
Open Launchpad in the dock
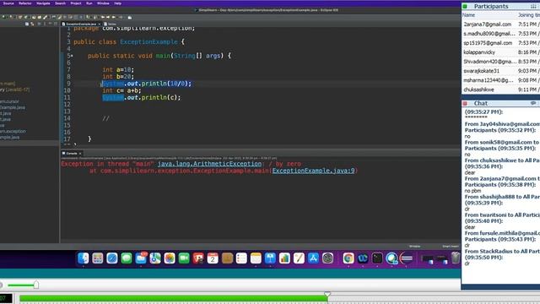tap(98, 258)
